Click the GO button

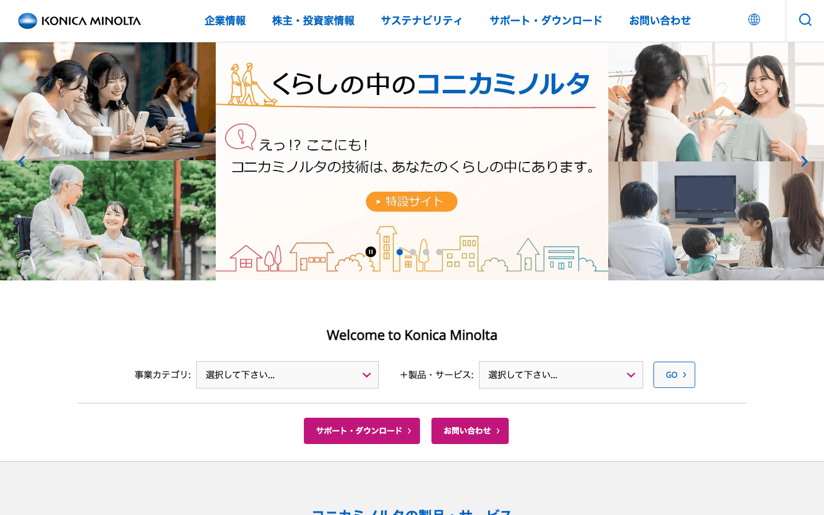click(x=674, y=375)
